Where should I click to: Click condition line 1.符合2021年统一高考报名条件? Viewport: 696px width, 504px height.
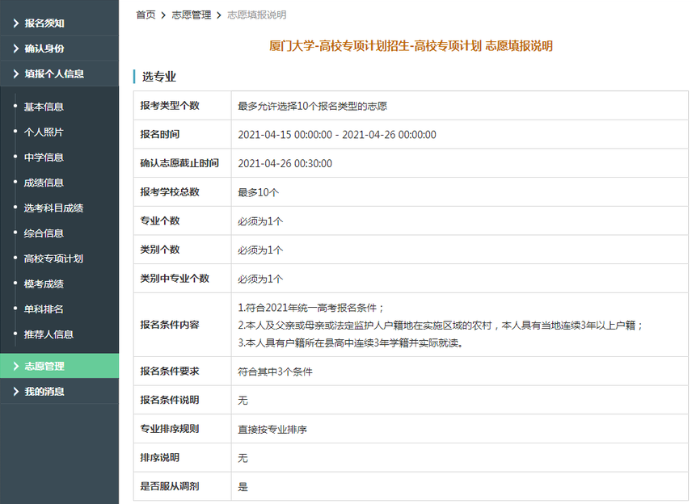coord(310,308)
